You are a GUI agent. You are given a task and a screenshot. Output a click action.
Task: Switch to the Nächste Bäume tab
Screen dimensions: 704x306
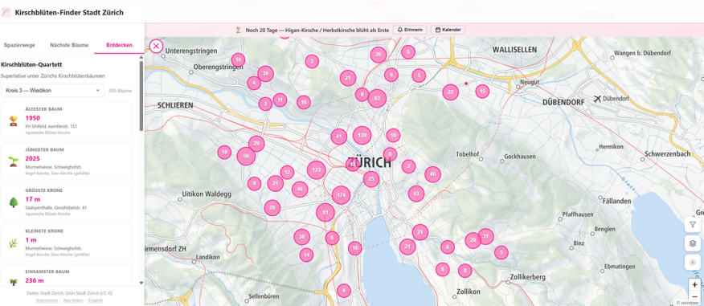69,45
